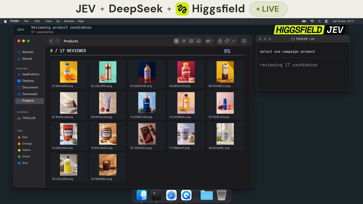Screen dimensions: 363x204
Task: Select the 01 NAVUMIO.png thumbnail
Action: point(69,72)
